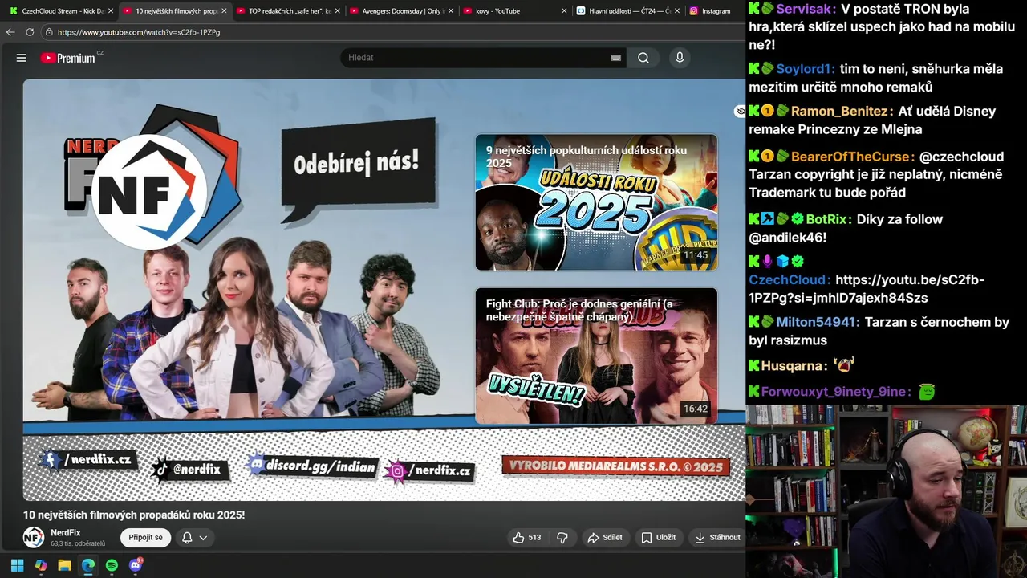Click the Husqarna username in chat
This screenshot has width=1027, height=578.
[x=793, y=366]
